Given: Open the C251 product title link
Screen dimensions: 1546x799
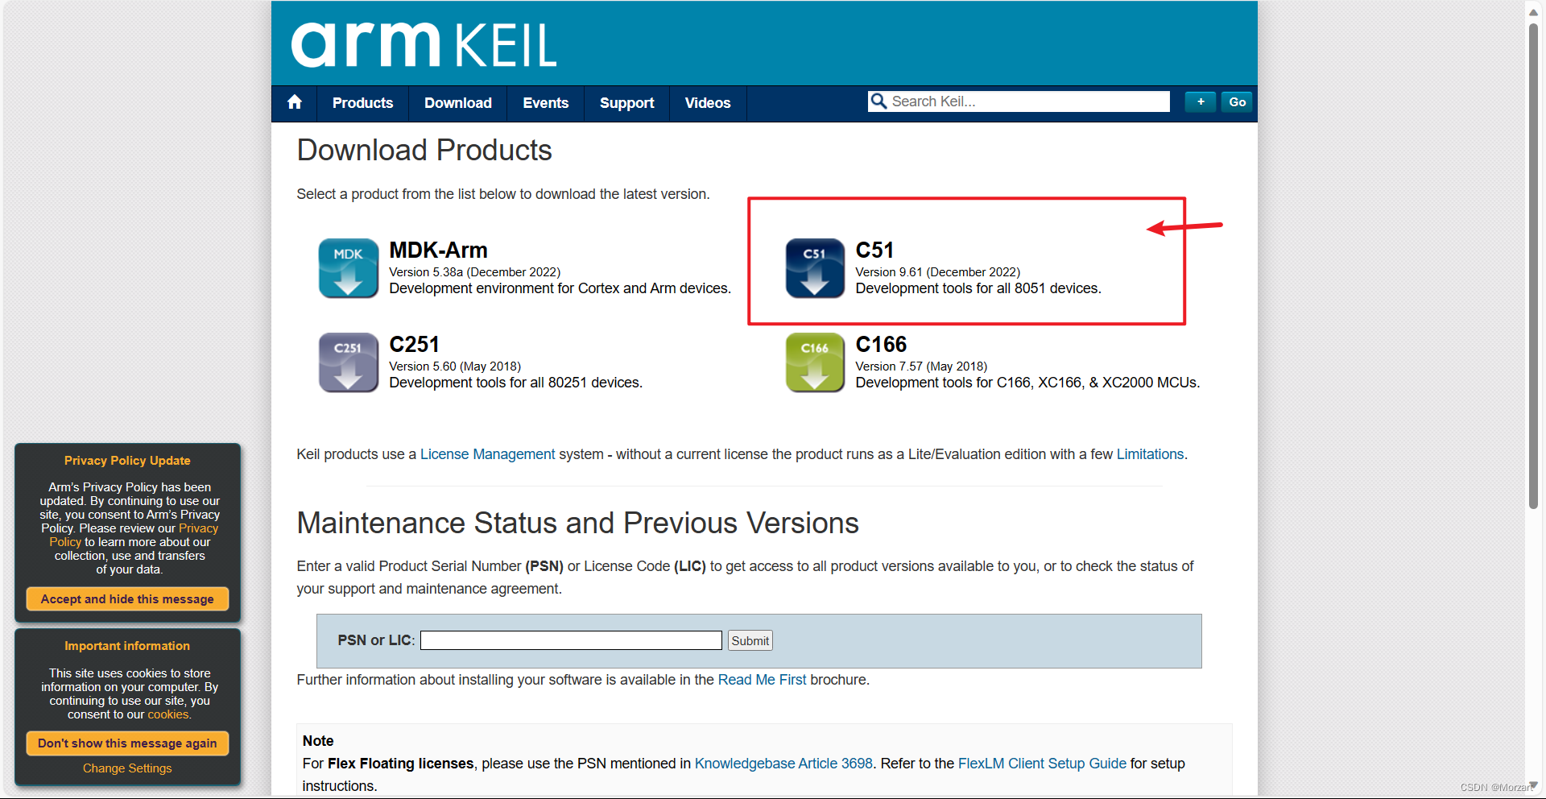Looking at the screenshot, I should 414,345.
